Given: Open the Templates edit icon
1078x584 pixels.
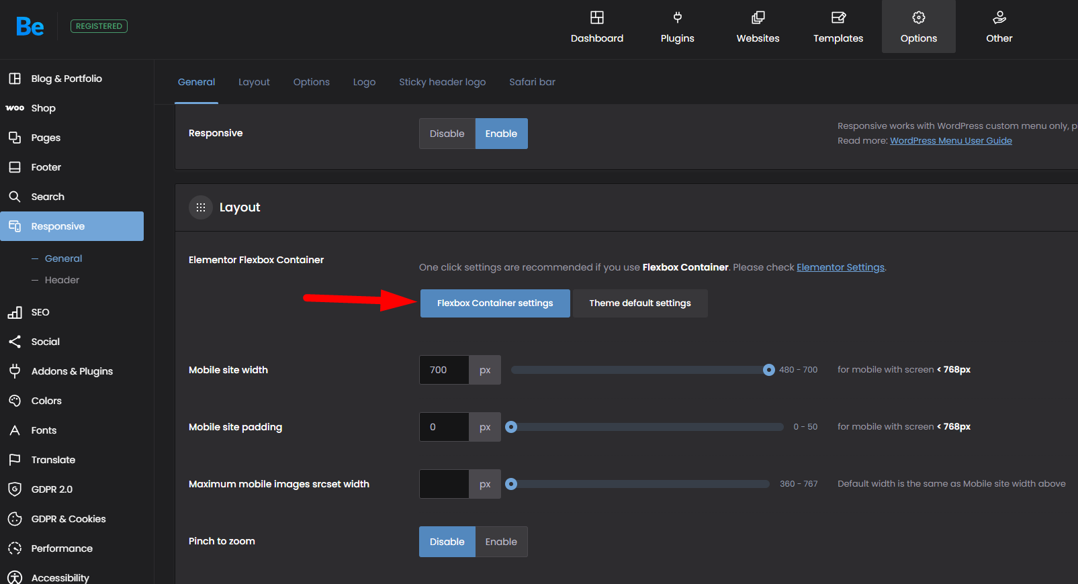Looking at the screenshot, I should [838, 17].
